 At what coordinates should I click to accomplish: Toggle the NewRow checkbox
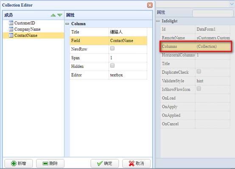pyautogui.click(x=112, y=48)
